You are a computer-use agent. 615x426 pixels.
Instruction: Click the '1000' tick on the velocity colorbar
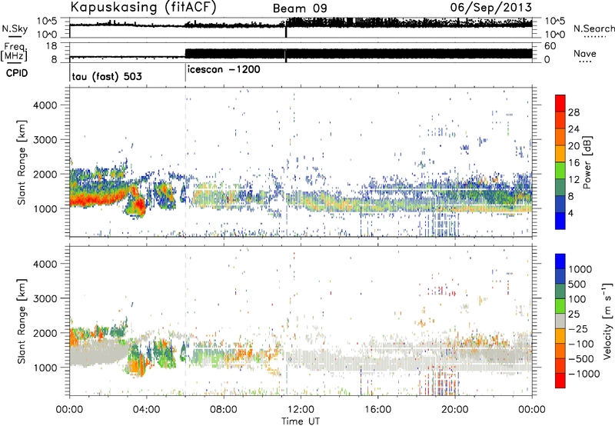(x=580, y=269)
